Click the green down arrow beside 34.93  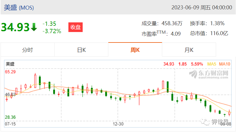pos(34,27)
